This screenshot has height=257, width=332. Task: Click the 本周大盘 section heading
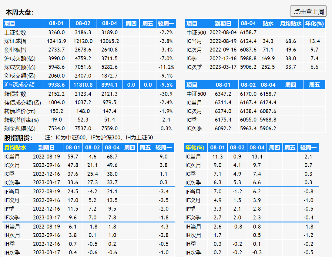(19, 12)
